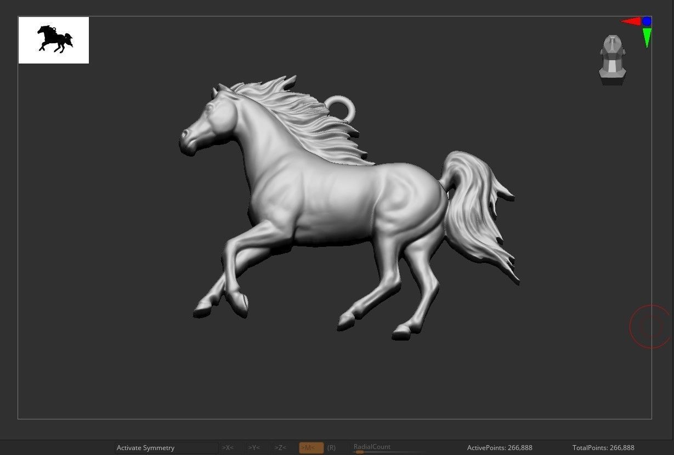Screen dimensions: 674x455
Task: Click the red X axis cone
Action: point(631,21)
